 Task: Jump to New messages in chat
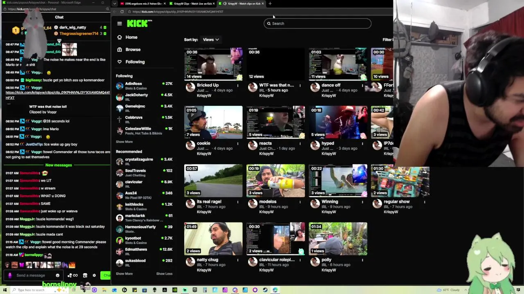59,165
